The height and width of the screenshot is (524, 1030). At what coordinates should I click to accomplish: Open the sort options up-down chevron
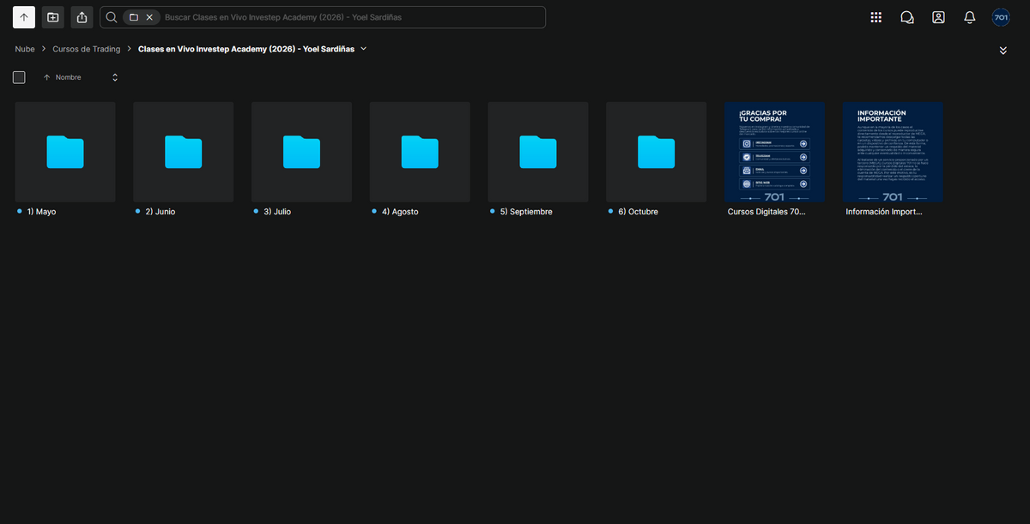pos(115,77)
